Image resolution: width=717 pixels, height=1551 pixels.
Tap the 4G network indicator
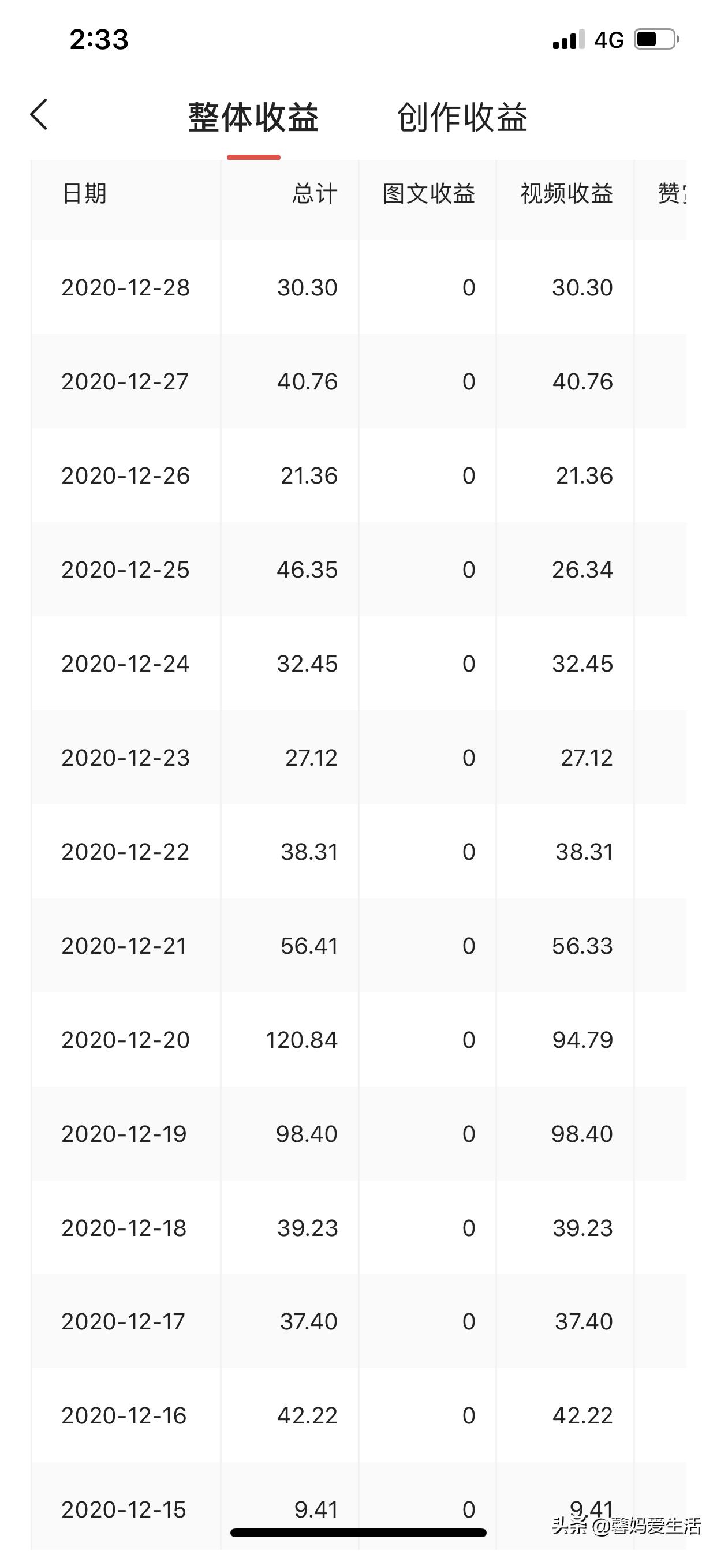coord(608,40)
